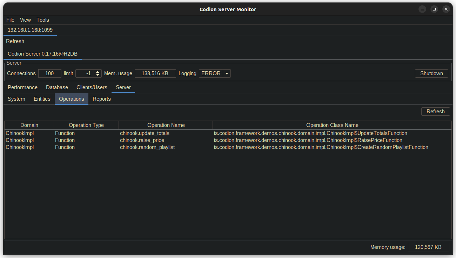Open the File menu

click(10, 20)
